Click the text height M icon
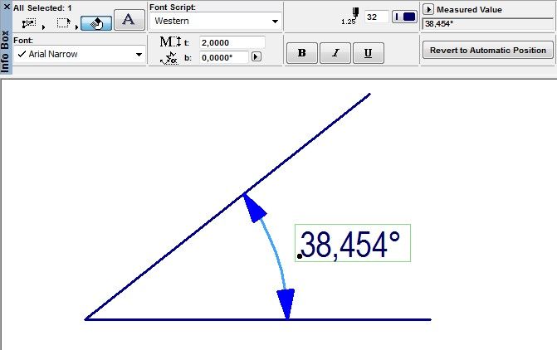Screen dimensions: 557x350 pos(170,42)
